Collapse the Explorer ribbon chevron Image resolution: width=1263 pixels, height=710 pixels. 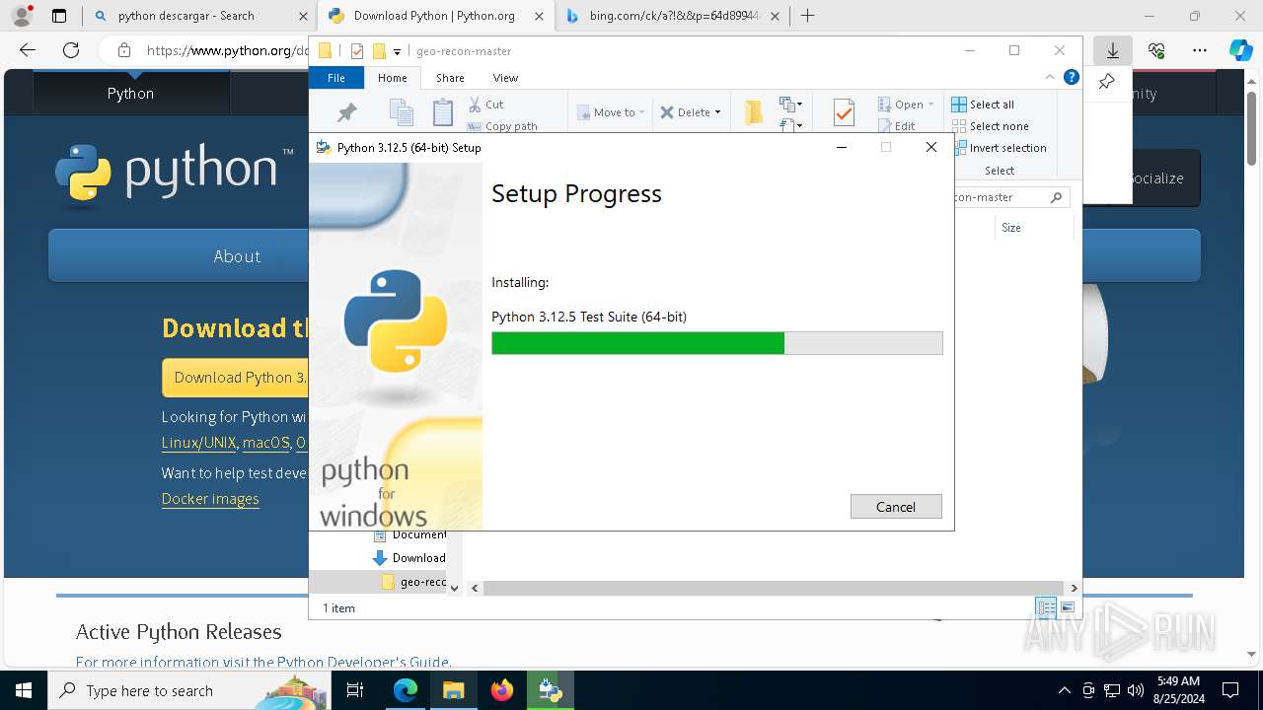pos(1050,77)
